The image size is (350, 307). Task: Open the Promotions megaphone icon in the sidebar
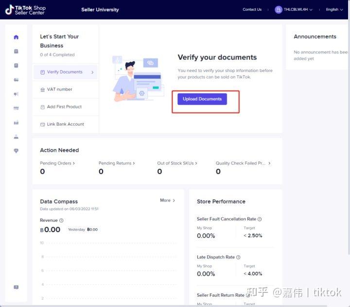[x=16, y=94]
